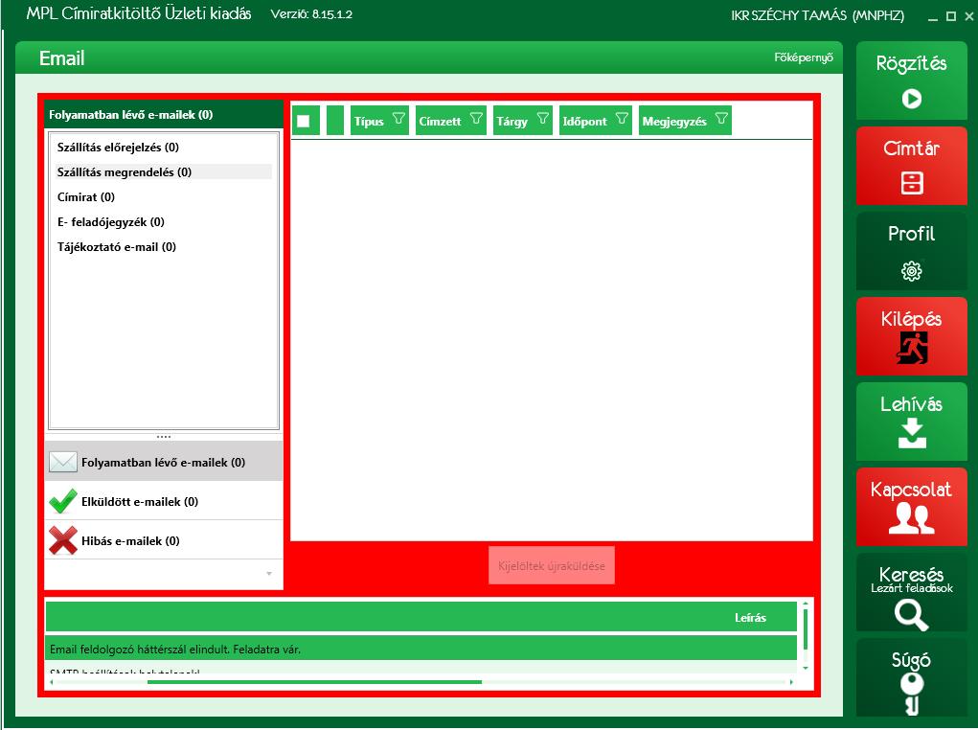Click the log's horizontal scrollbar thumb

coord(314,682)
